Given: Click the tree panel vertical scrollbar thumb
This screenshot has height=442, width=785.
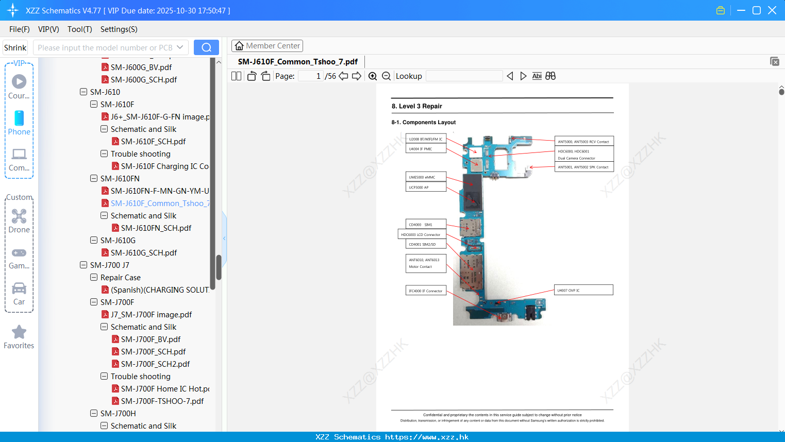Looking at the screenshot, I should (219, 267).
